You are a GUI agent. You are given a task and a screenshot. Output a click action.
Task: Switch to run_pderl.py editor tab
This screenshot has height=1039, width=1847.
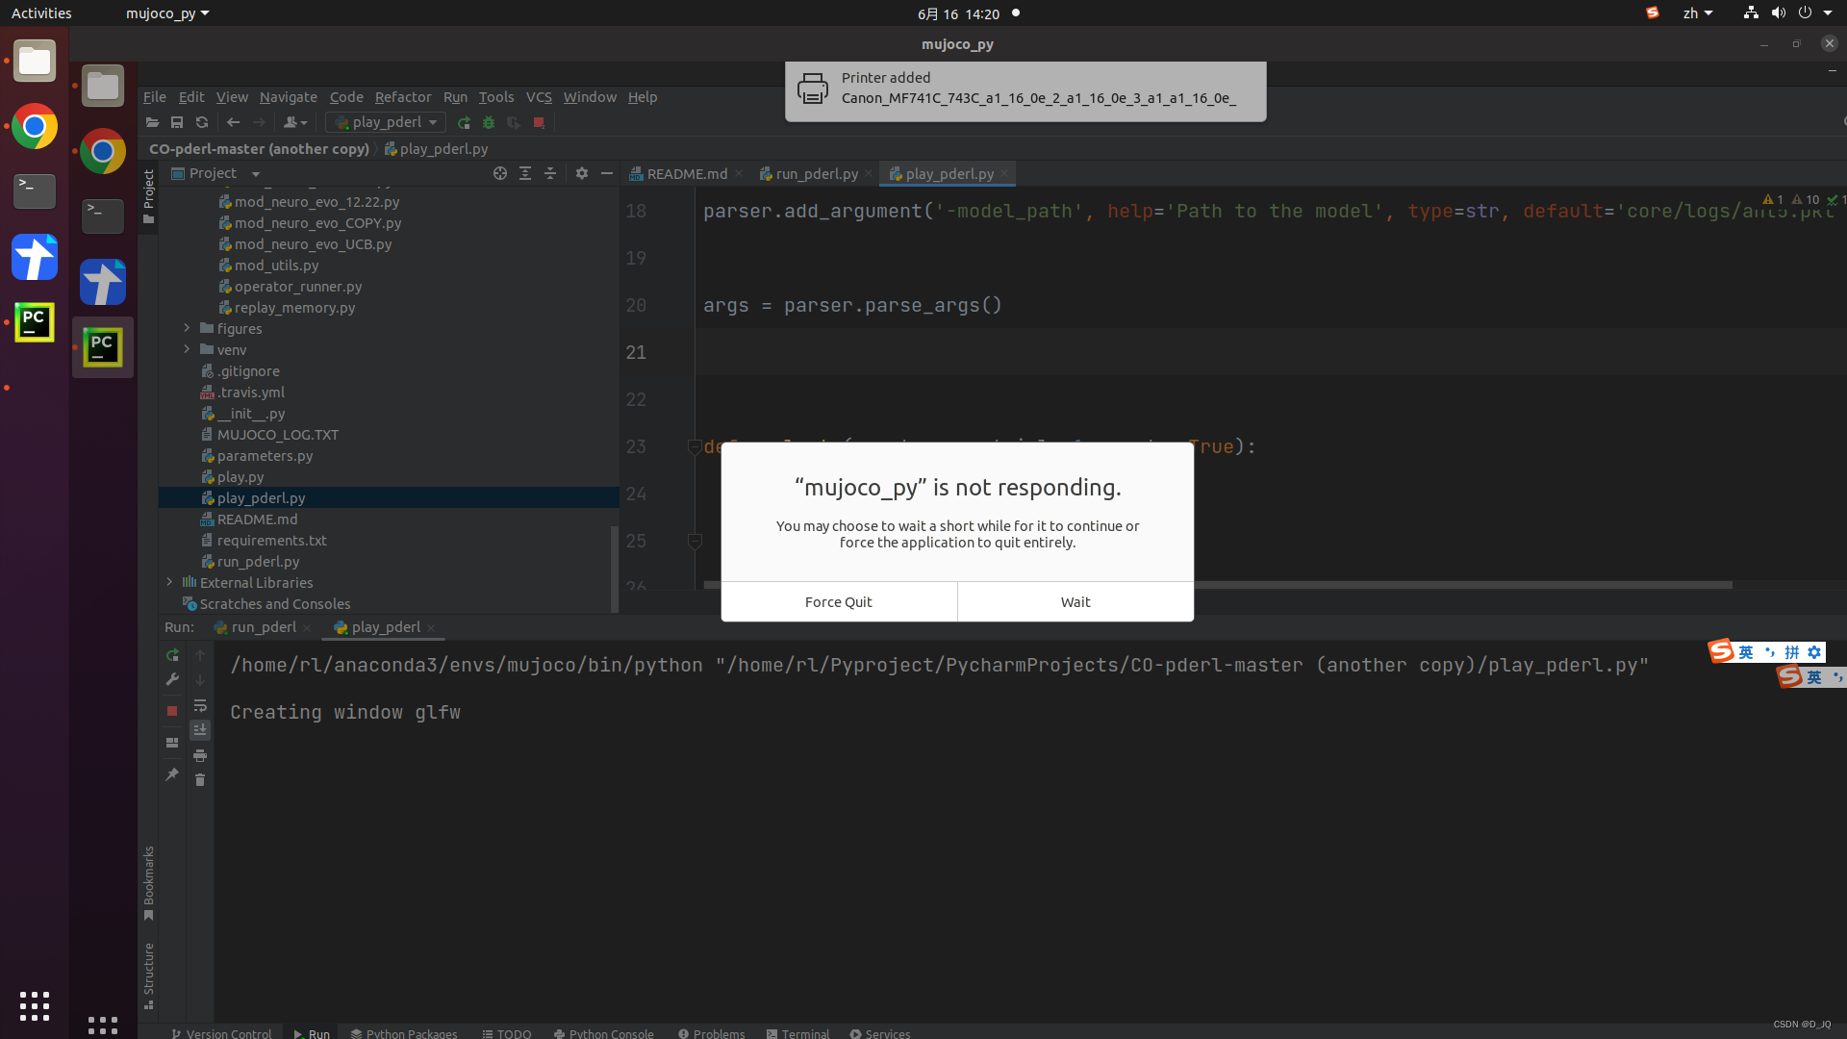point(816,174)
